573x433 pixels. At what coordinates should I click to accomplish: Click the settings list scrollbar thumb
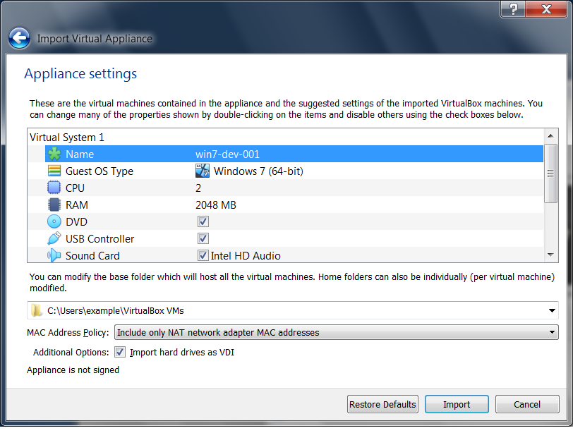[x=550, y=173]
